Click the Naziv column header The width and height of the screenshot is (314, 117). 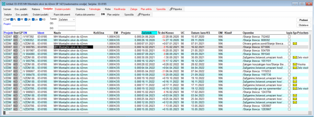click(x=57, y=33)
